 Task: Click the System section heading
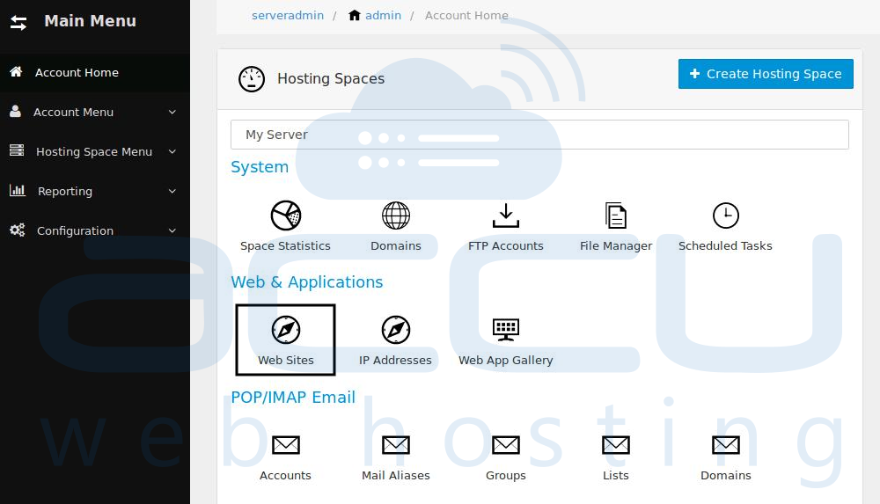tap(260, 167)
